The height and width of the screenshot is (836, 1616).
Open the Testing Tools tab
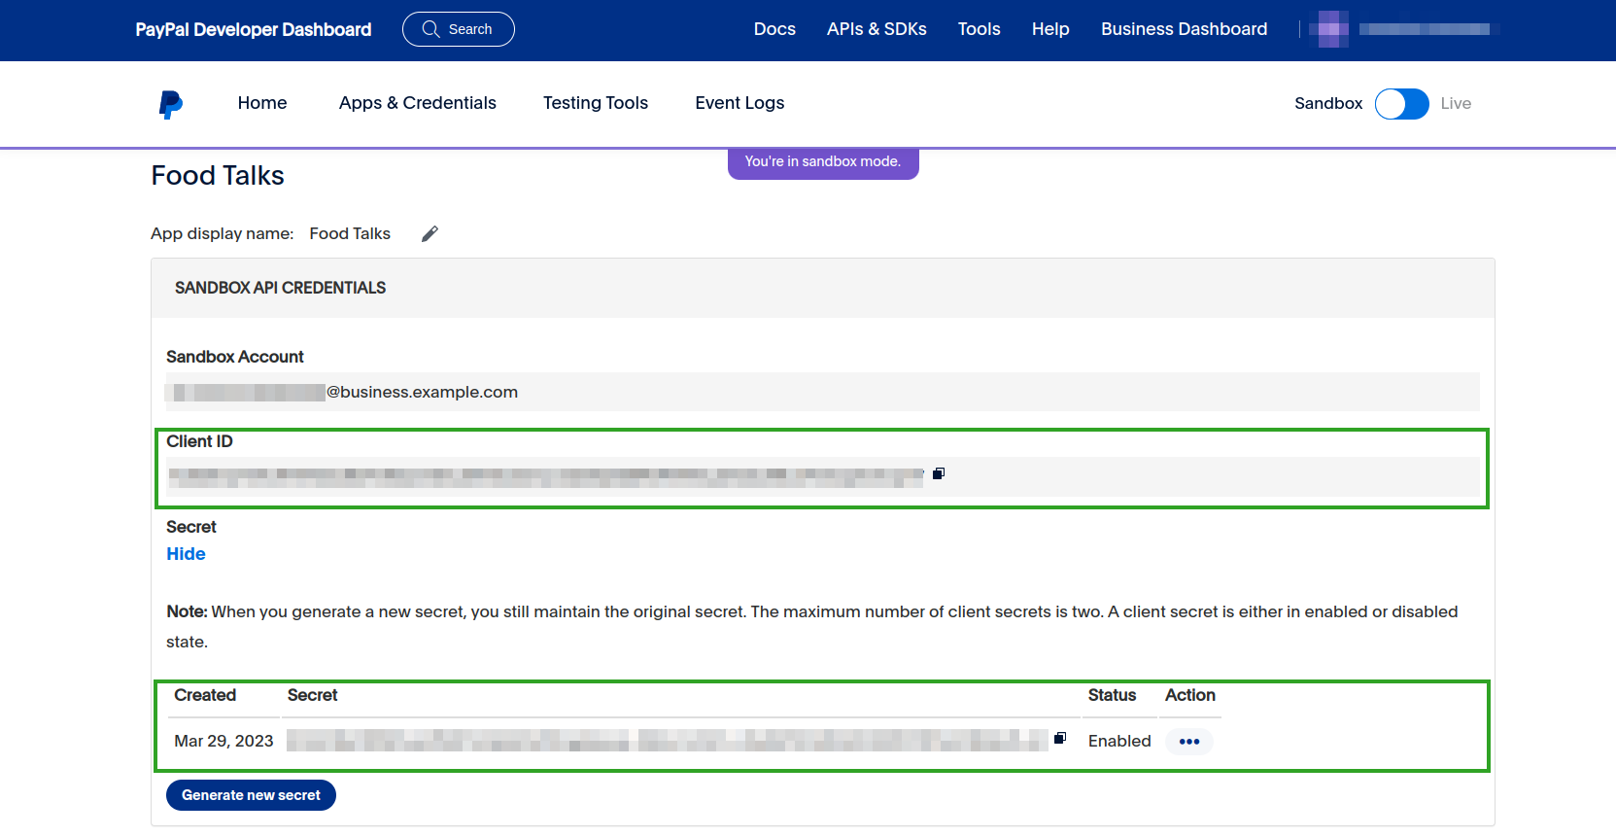(596, 103)
